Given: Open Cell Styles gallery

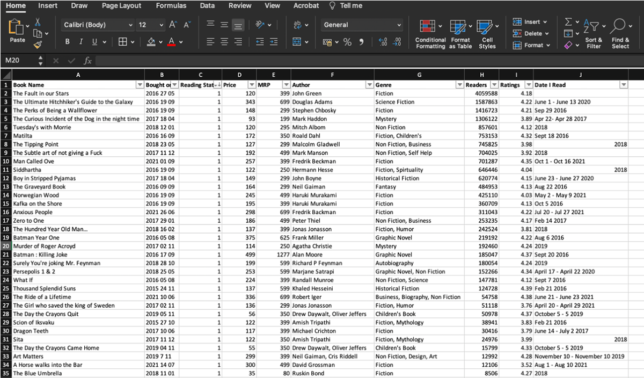Looking at the screenshot, I should pyautogui.click(x=487, y=34).
